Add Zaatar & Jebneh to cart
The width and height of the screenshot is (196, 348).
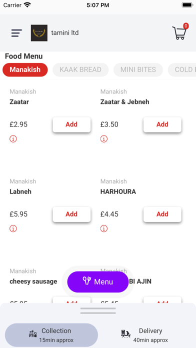[x=162, y=124]
